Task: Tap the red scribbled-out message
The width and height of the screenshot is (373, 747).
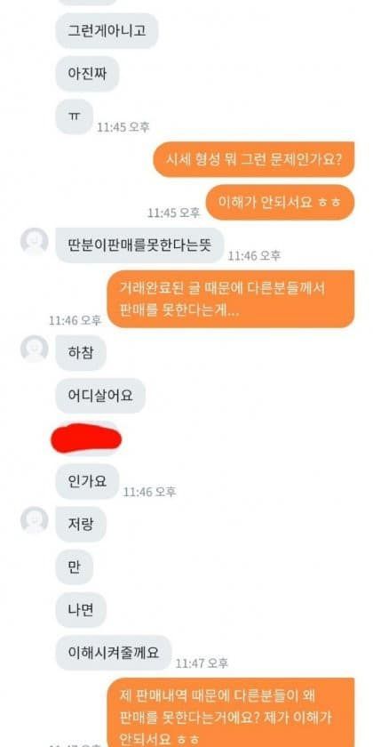Action: point(86,438)
